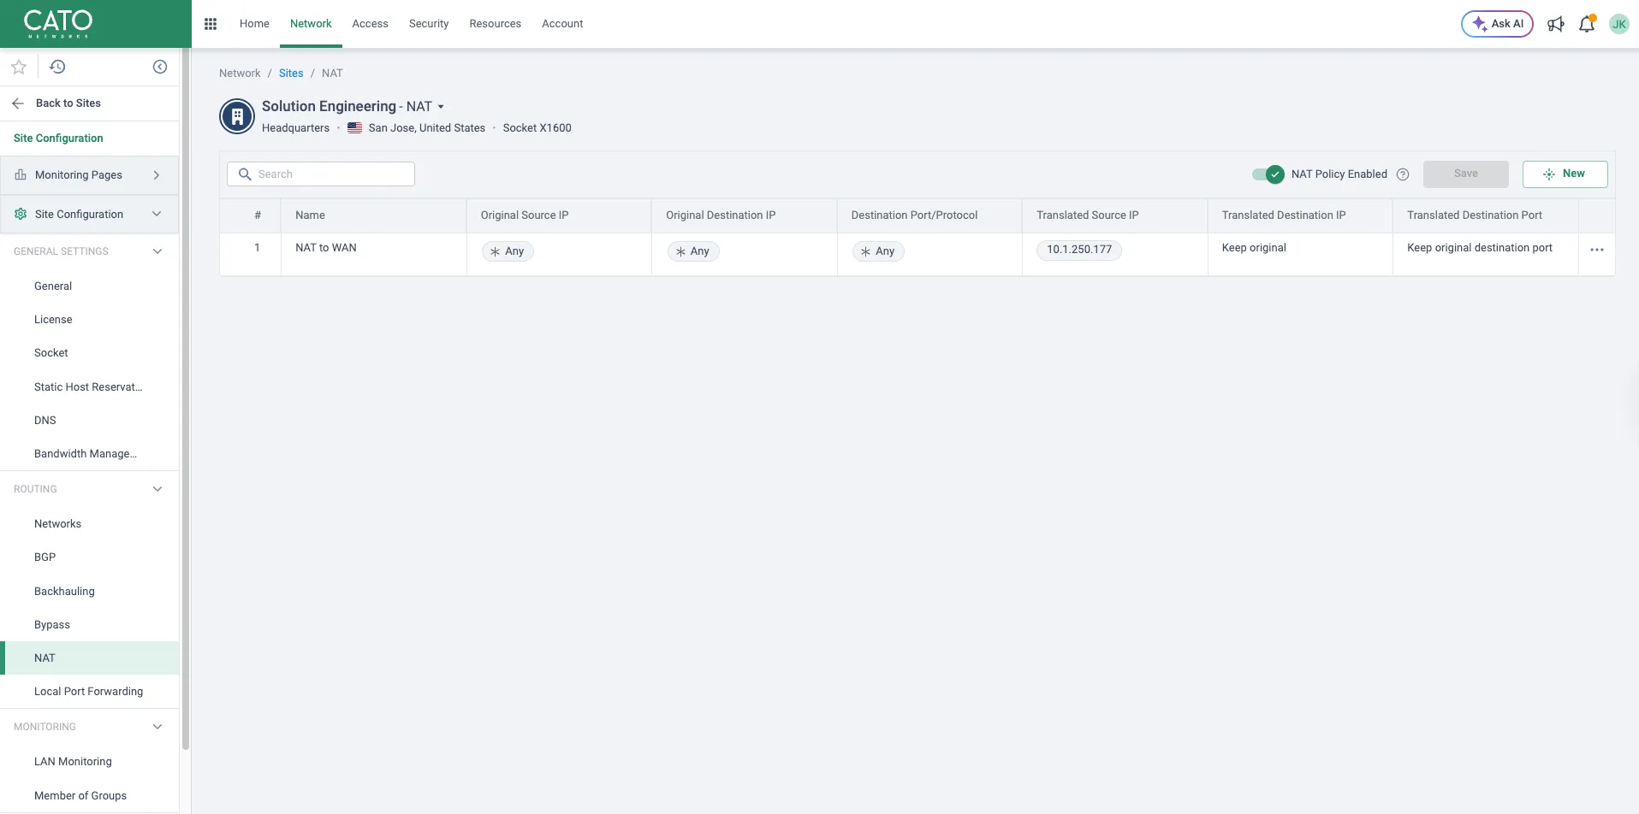Open the Solution Engineering - NAT site dropdown arrow
Image resolution: width=1639 pixels, height=814 pixels.
coord(441,107)
